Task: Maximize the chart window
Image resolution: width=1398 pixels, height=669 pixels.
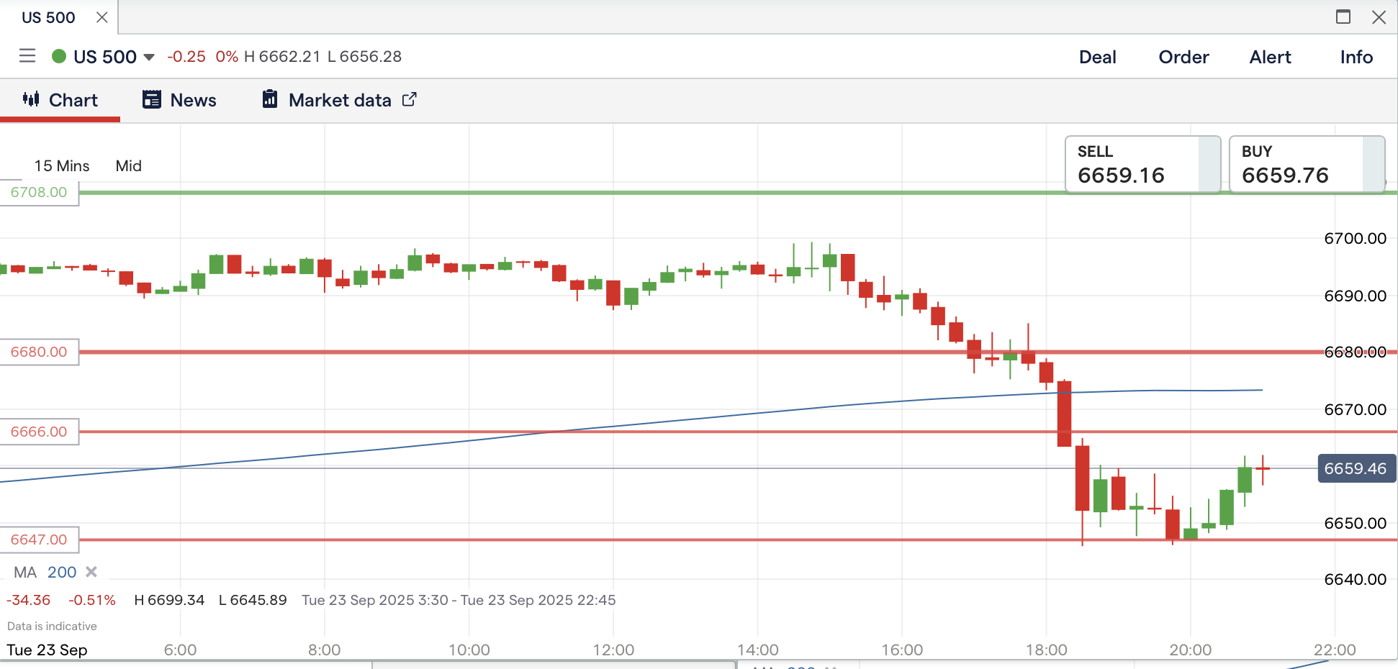Action: (1343, 17)
